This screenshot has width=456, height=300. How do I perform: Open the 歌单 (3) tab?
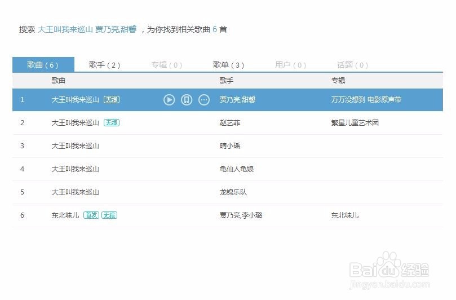(229, 65)
